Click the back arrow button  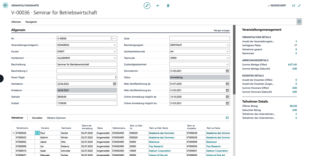tap(5, 6)
